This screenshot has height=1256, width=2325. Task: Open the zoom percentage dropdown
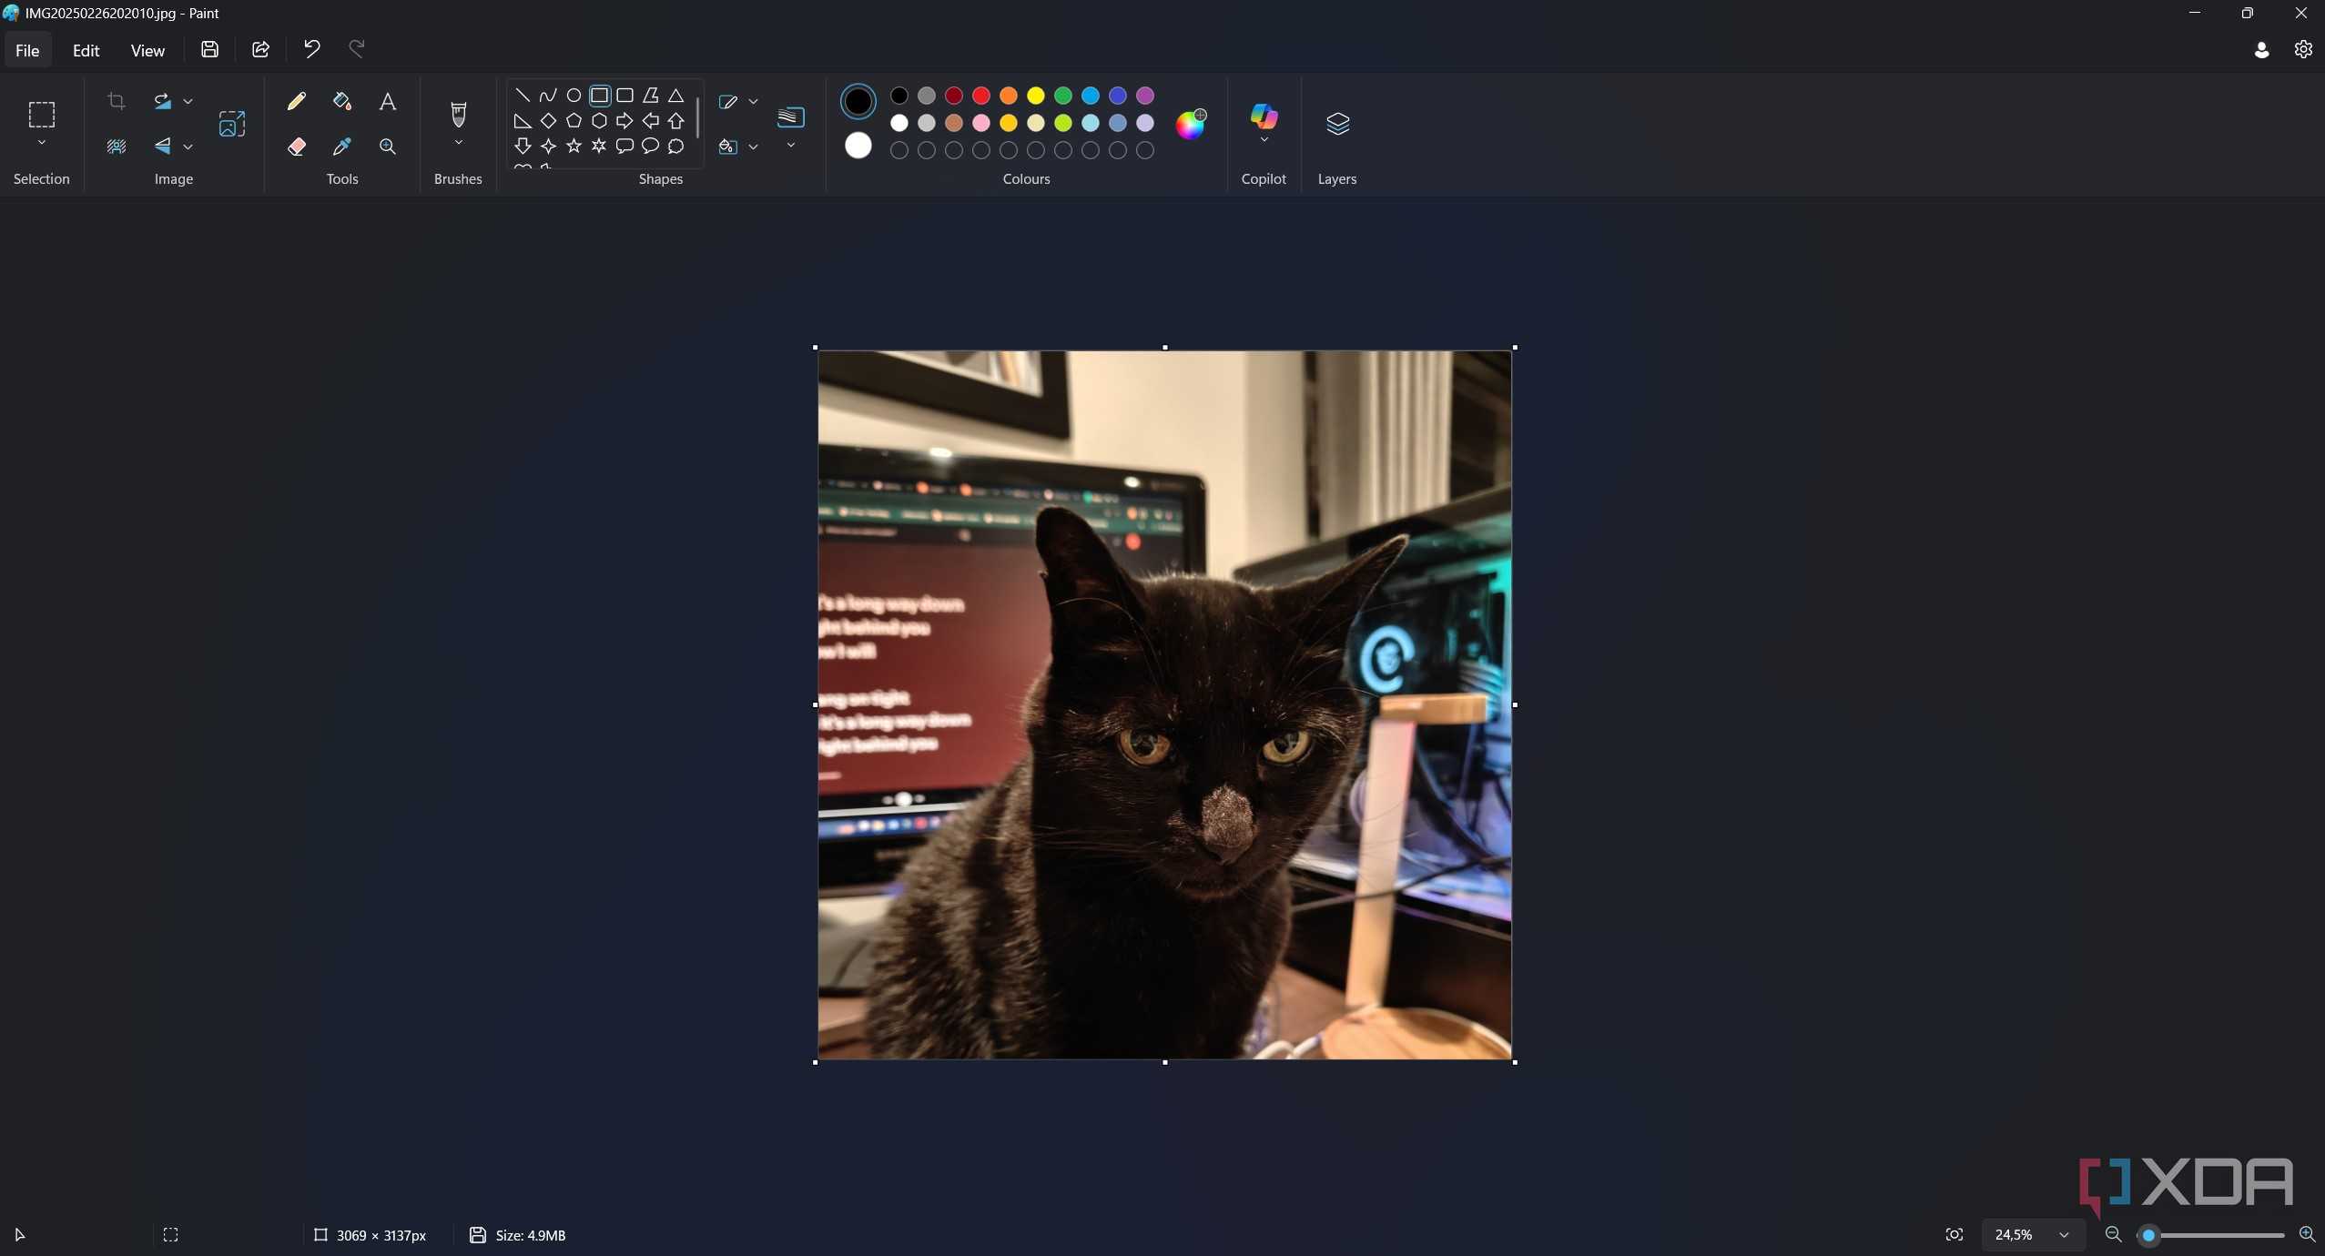[x=2064, y=1234]
